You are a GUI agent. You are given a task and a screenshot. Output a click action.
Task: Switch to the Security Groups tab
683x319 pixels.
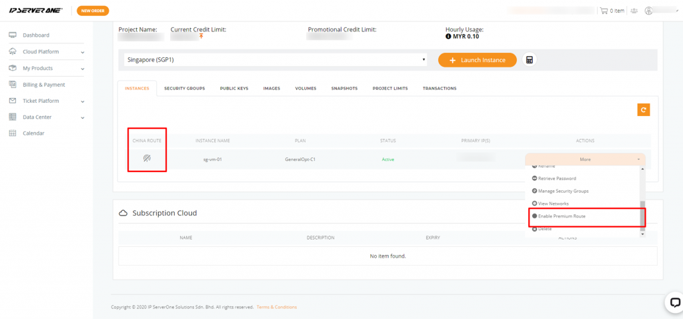coord(184,89)
